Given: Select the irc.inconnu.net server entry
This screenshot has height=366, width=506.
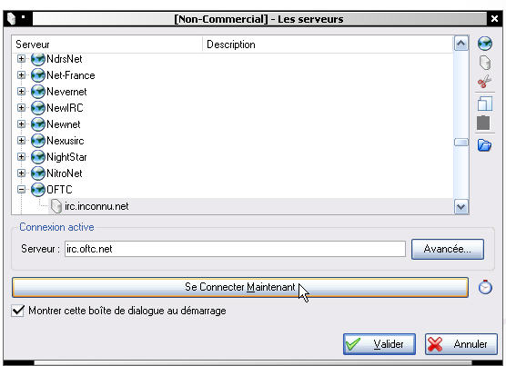Looking at the screenshot, I should click(x=96, y=206).
